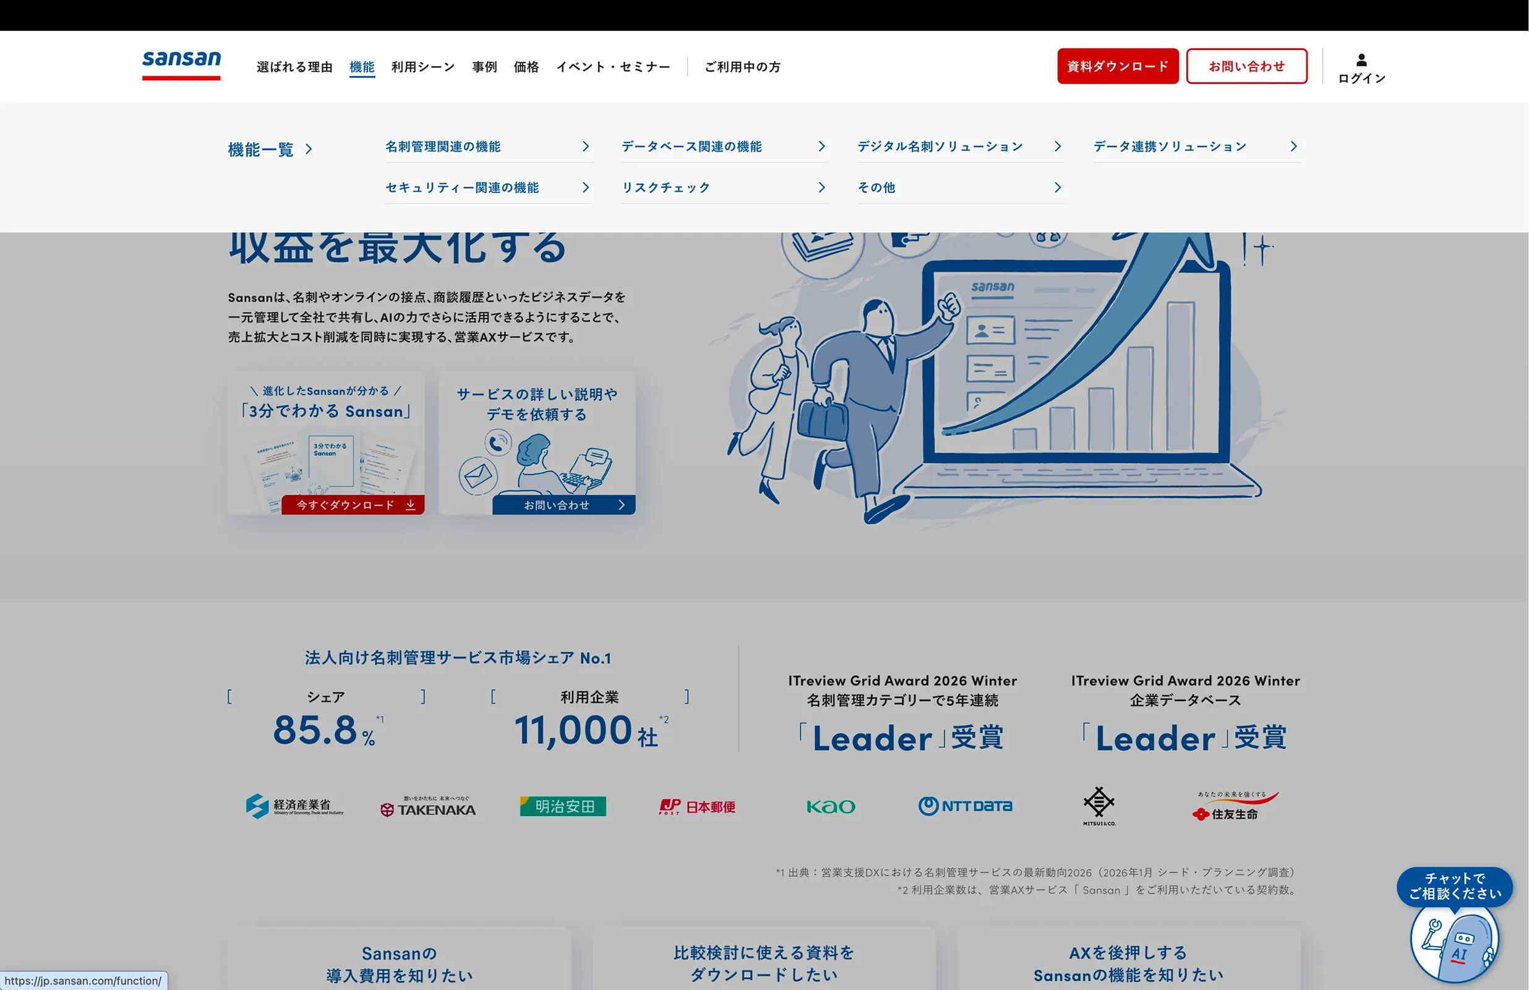
Task: Open the AXを後押しするSansanの機能を知りたい card
Action: coord(1129,958)
